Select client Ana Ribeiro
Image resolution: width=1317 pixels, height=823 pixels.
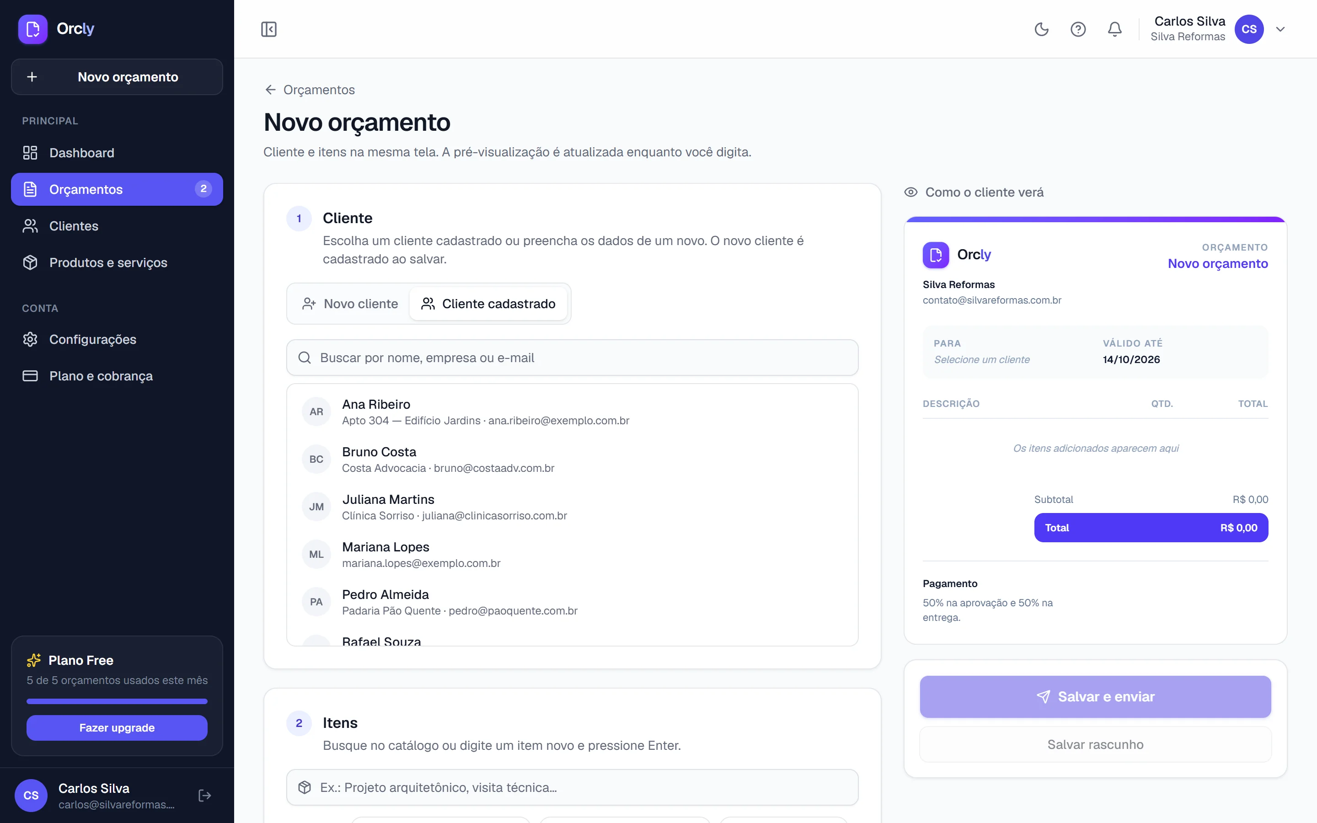(x=572, y=412)
